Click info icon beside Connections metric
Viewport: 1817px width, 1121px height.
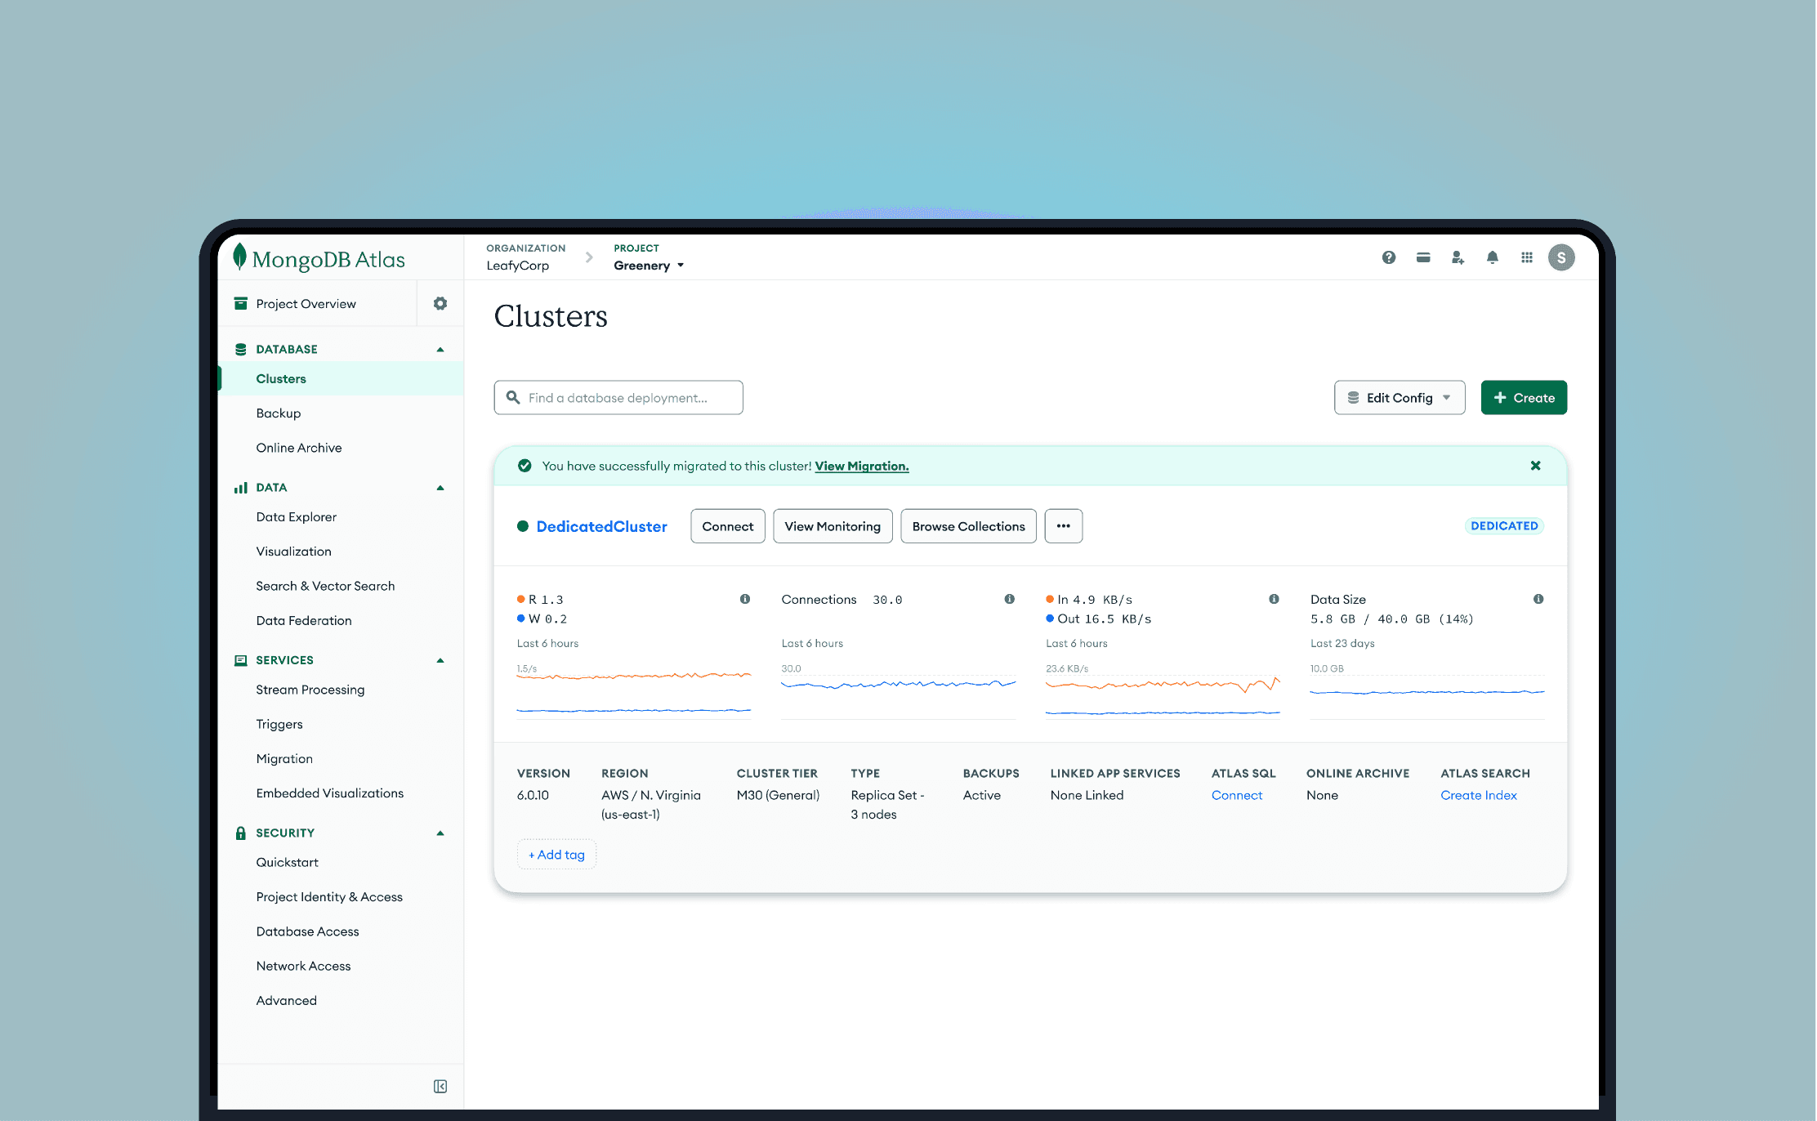click(x=1009, y=599)
